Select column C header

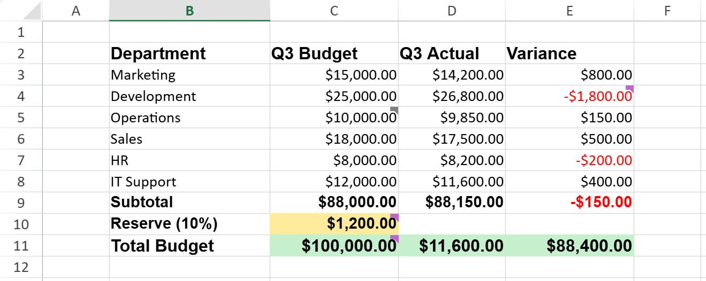pos(334,11)
